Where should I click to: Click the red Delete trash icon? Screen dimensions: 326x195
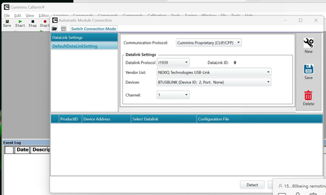(308, 95)
